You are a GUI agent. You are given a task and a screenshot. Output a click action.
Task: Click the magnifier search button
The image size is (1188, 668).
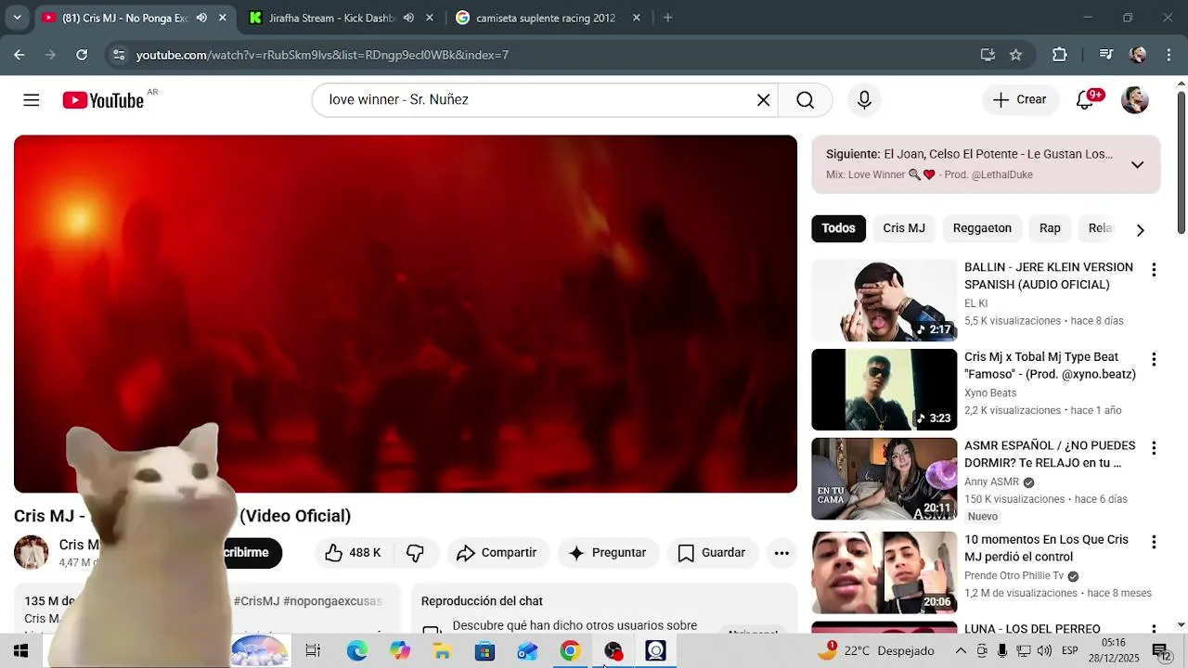click(805, 100)
